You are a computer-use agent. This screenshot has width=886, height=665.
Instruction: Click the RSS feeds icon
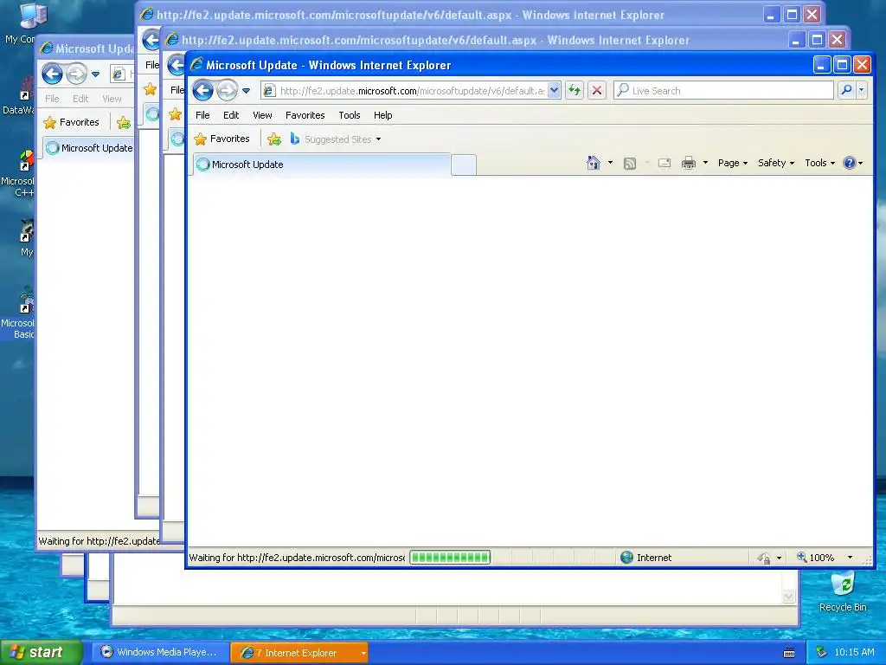coord(630,164)
